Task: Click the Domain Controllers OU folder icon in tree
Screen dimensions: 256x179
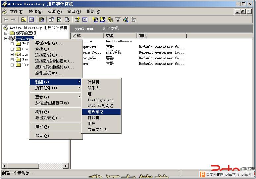Action: [x=18, y=54]
